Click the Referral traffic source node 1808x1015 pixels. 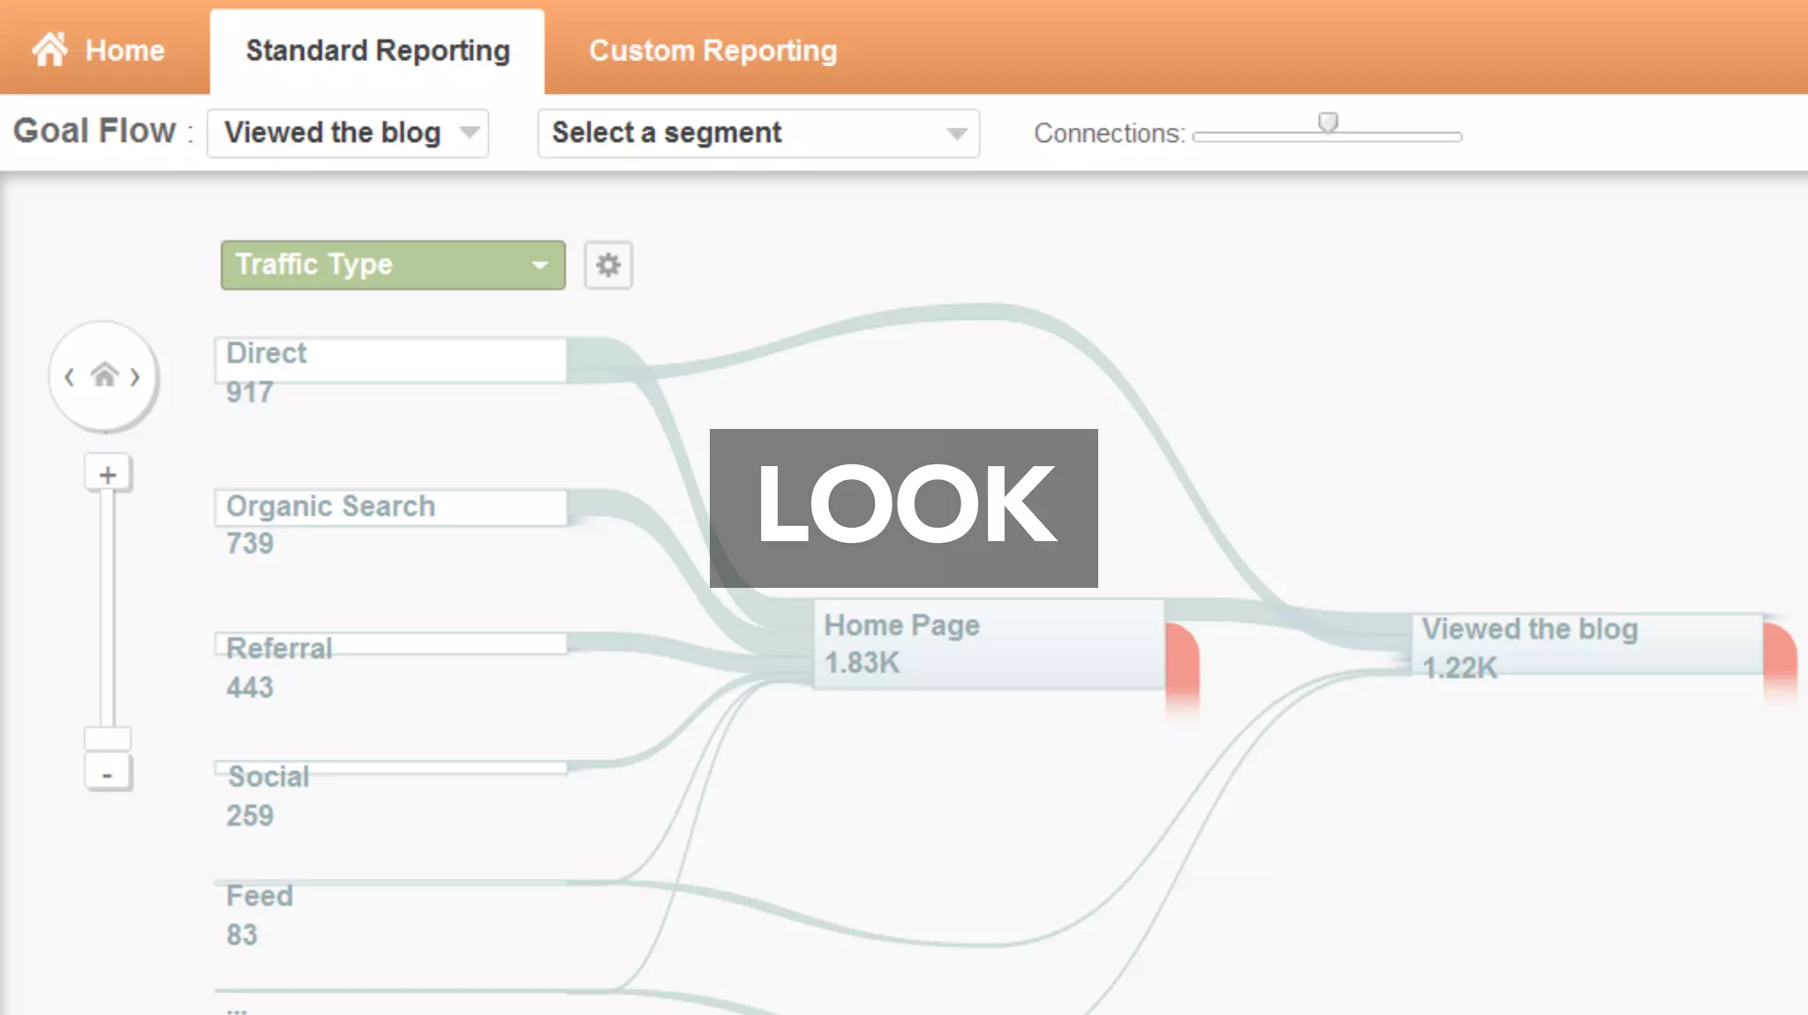(391, 644)
